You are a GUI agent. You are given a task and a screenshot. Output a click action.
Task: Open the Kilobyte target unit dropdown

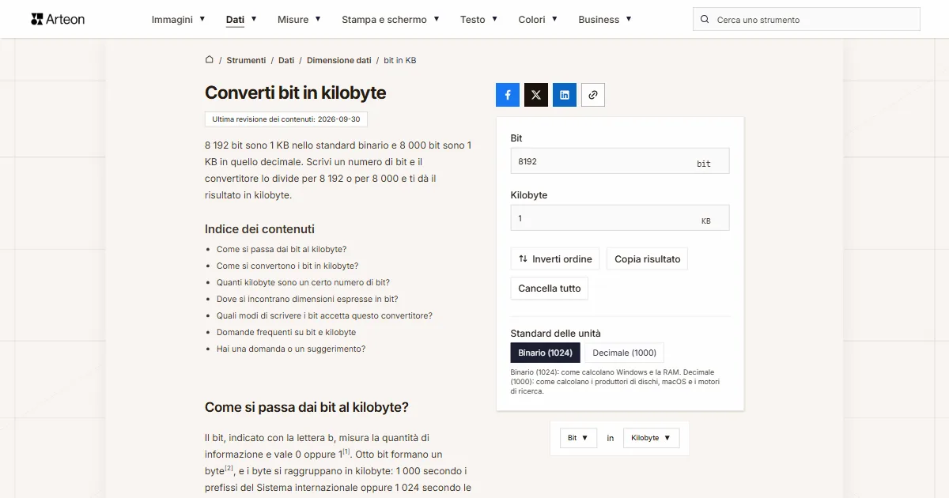[x=651, y=438]
